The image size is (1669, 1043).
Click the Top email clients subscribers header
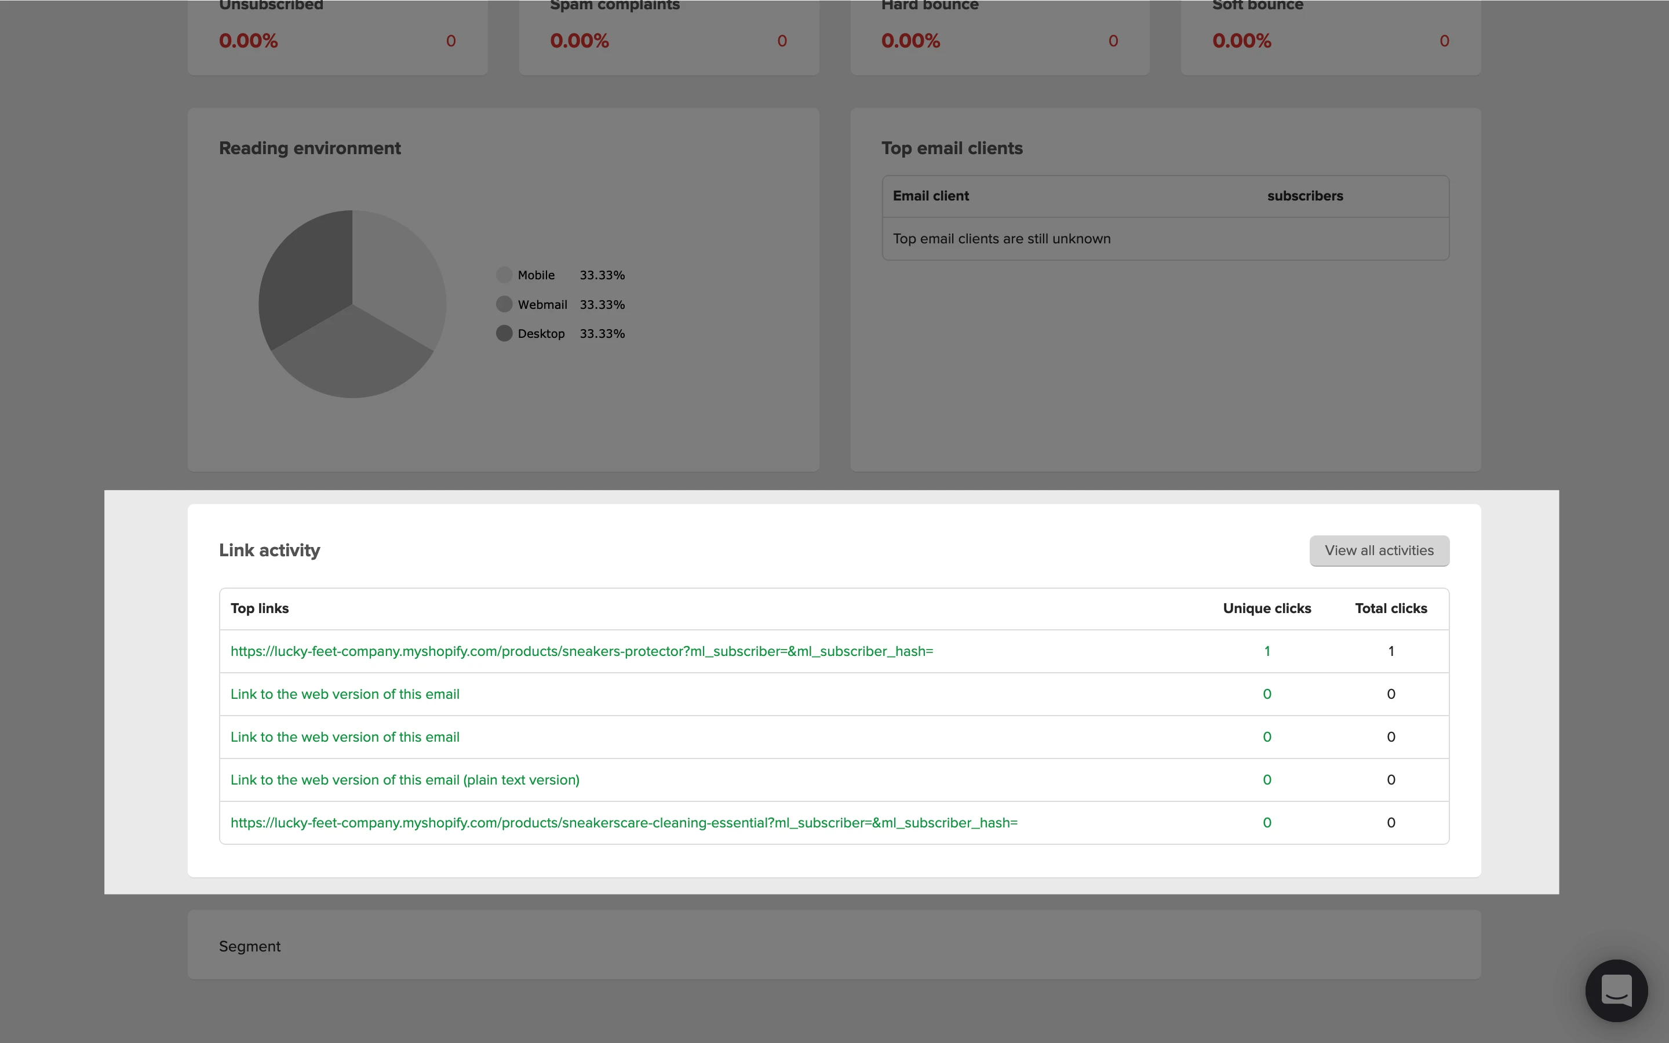[x=1305, y=196]
